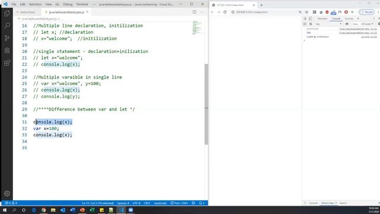The image size is (380, 214).
Task: Open the 'All levels' log filter dropdown
Action: 367,24
